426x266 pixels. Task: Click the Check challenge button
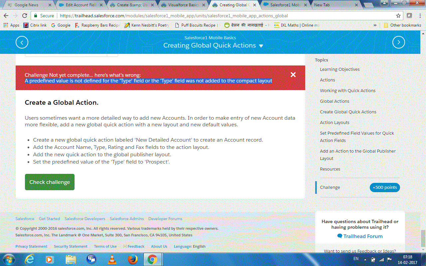[50, 182]
